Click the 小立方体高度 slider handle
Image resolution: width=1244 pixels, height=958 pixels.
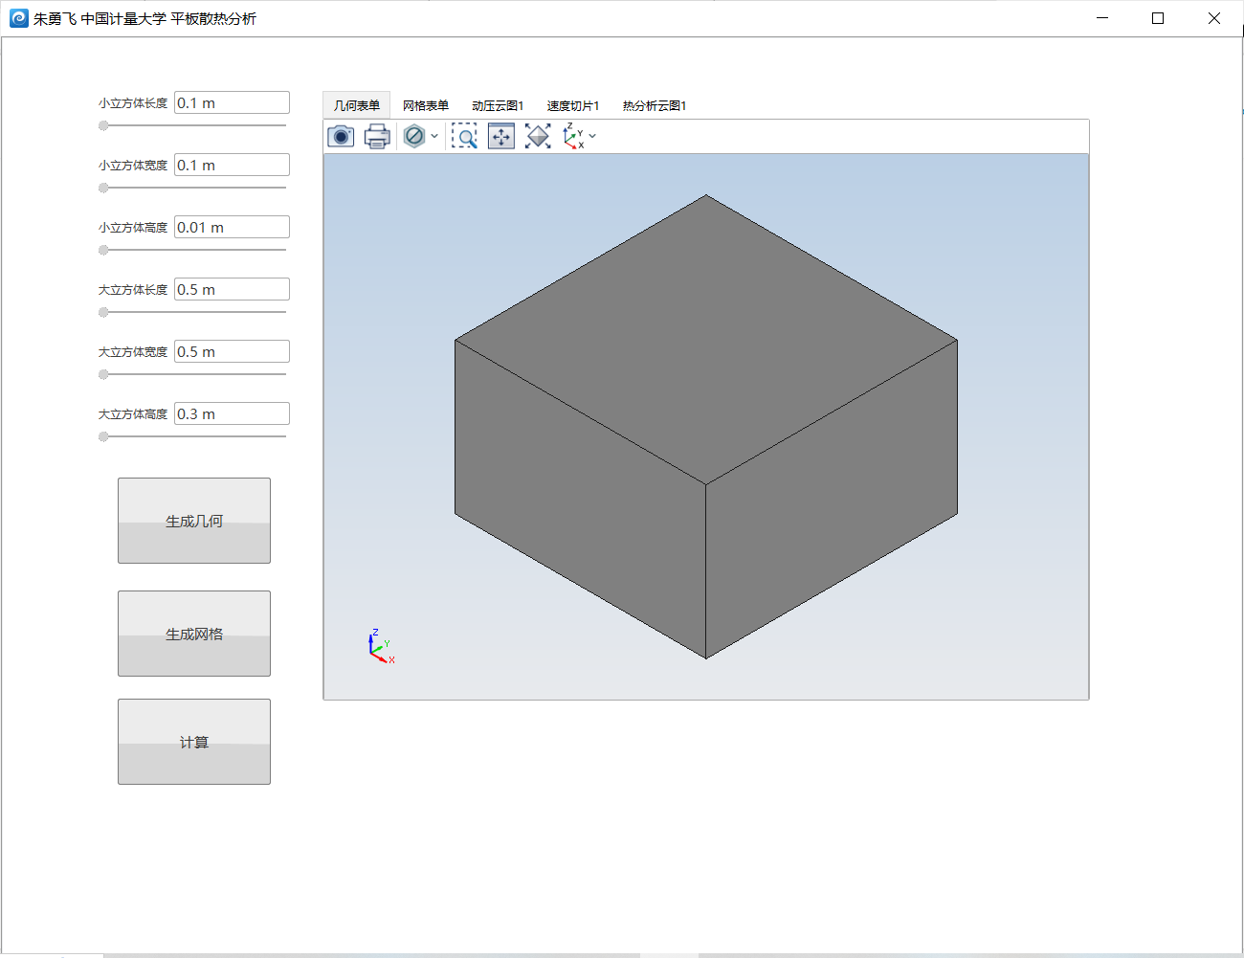click(x=103, y=250)
